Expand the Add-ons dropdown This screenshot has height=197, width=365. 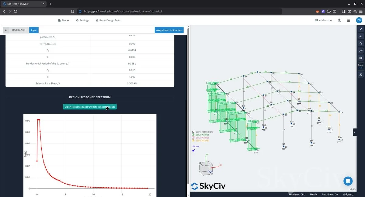[x=324, y=20]
